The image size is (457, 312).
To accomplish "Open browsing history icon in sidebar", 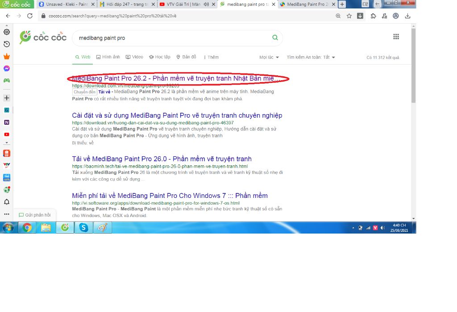I will 7,44.
